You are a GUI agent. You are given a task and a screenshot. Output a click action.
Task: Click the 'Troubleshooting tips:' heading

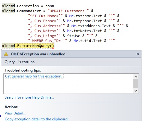(23, 70)
